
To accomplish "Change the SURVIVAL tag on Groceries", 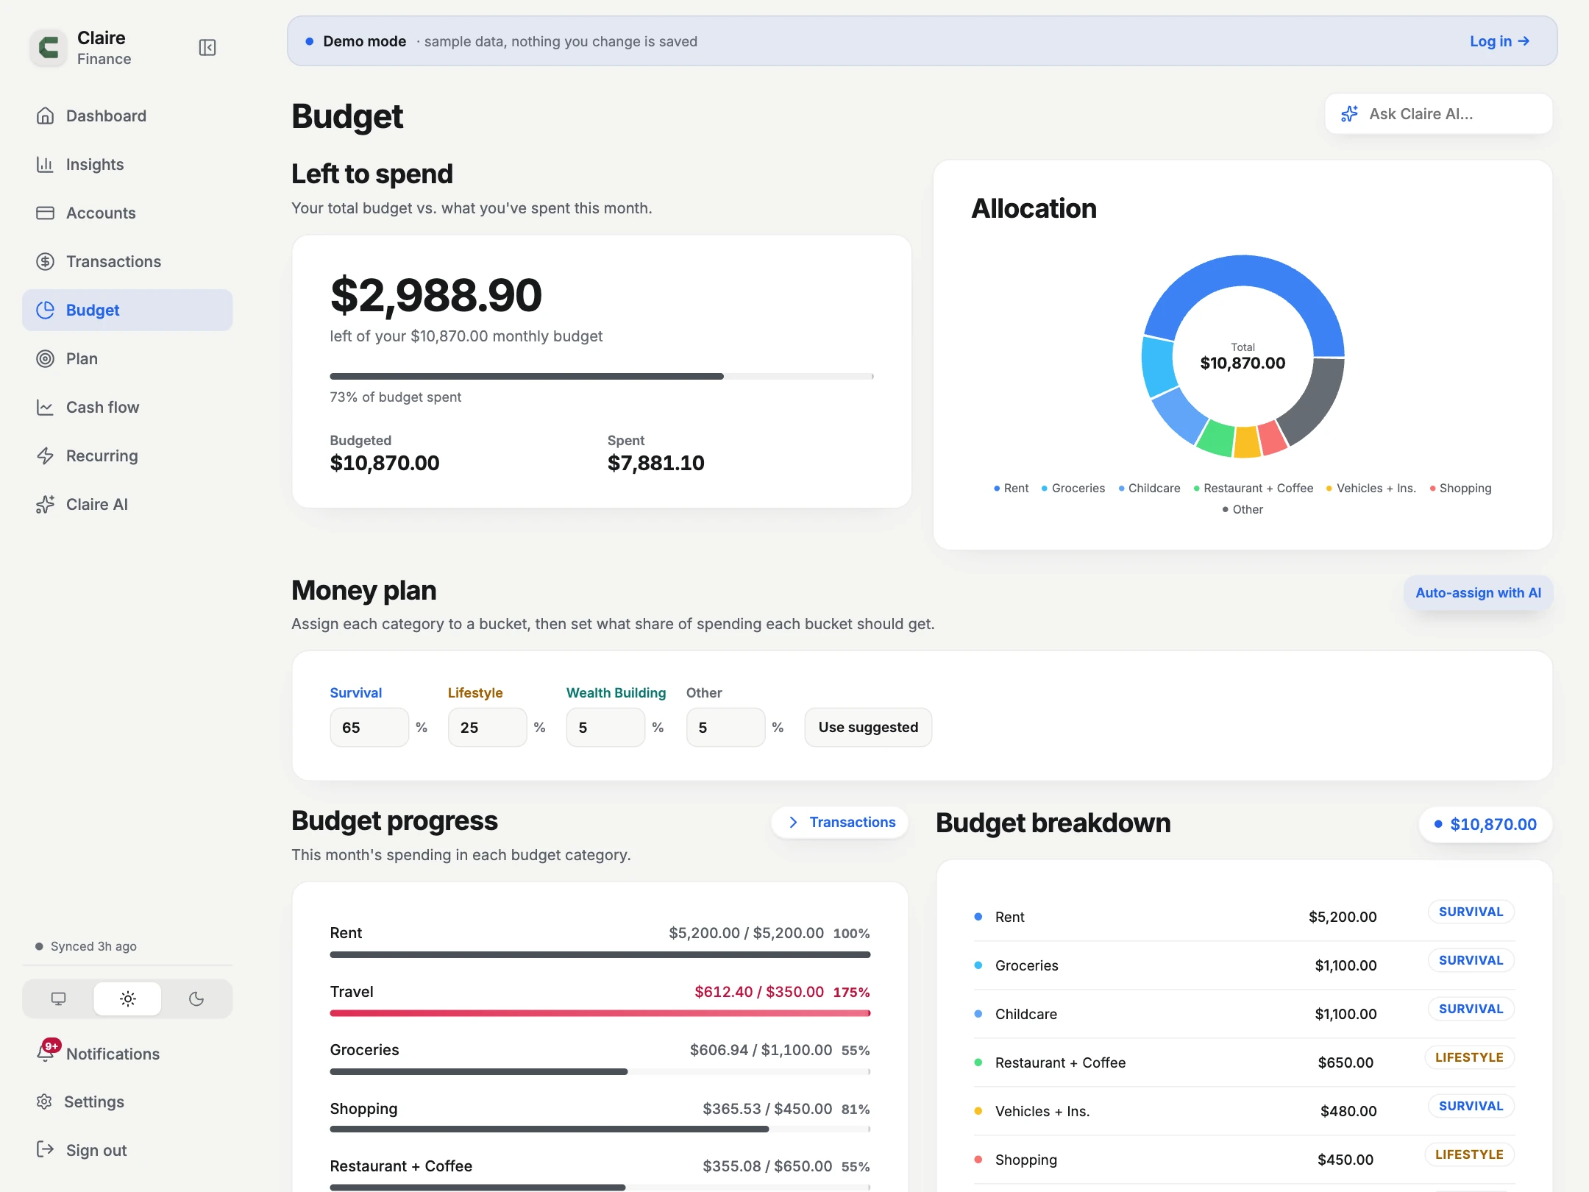I will tap(1471, 960).
